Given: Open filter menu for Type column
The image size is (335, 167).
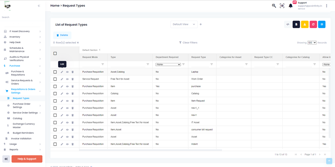Looking at the screenshot, I should [148, 64].
